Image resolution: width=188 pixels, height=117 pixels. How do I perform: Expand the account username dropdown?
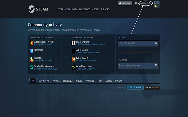click(x=146, y=3)
